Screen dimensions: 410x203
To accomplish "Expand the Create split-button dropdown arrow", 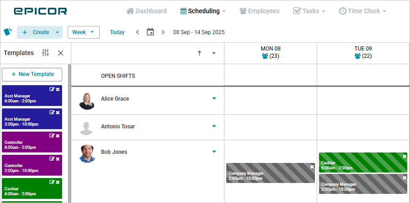I will (57, 32).
